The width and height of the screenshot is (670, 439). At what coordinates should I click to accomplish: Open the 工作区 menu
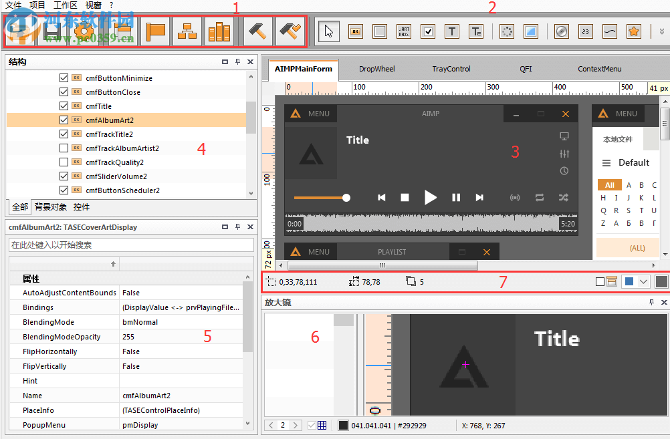click(65, 5)
